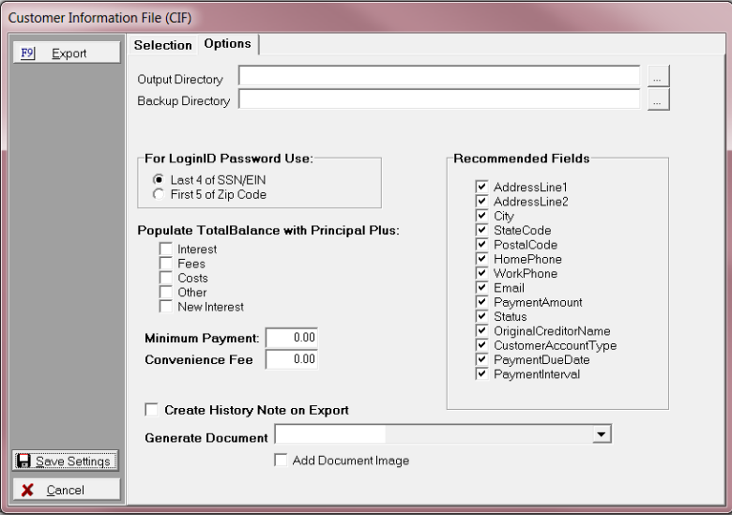The width and height of the screenshot is (732, 515).
Task: Toggle the Add Document Image checkbox
Action: [280, 461]
